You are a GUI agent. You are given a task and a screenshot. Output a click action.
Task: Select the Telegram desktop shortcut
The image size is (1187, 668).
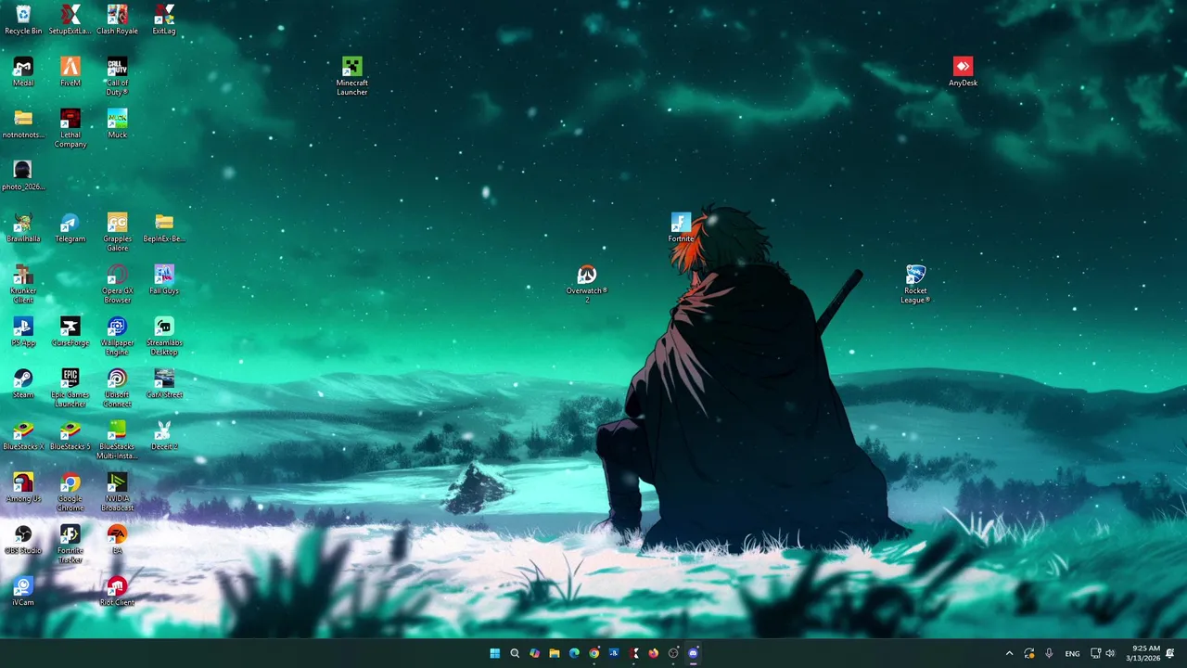(70, 227)
